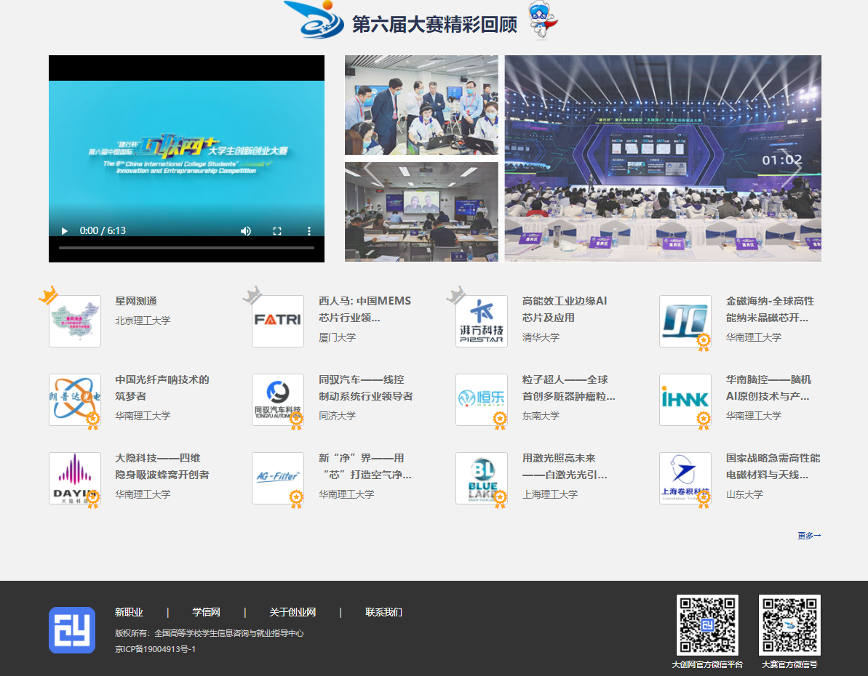This screenshot has width=868, height=676.
Task: Go to 学信网 in the footer
Action: coord(206,612)
